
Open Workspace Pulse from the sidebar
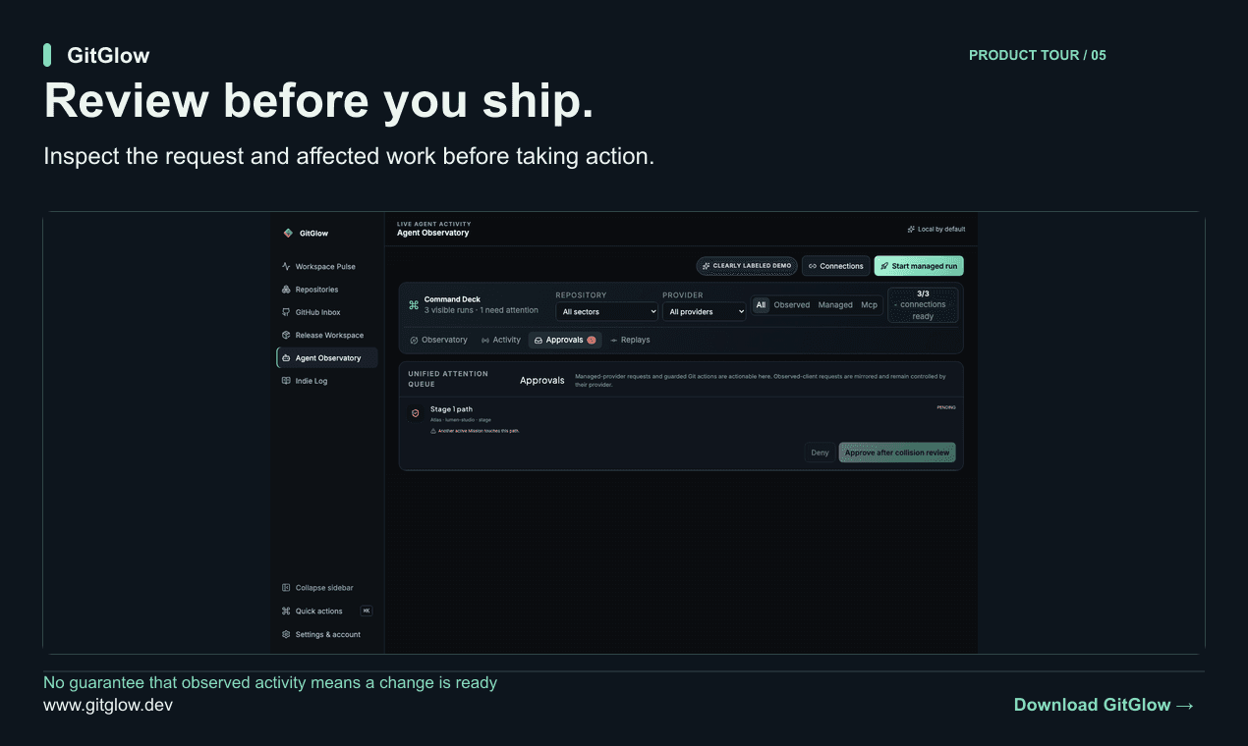point(327,266)
